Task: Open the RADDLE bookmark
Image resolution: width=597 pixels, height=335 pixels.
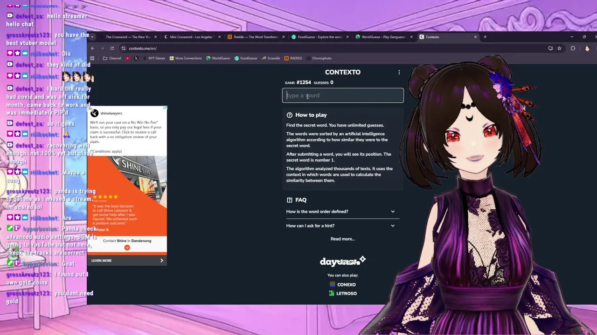Action: [x=293, y=58]
